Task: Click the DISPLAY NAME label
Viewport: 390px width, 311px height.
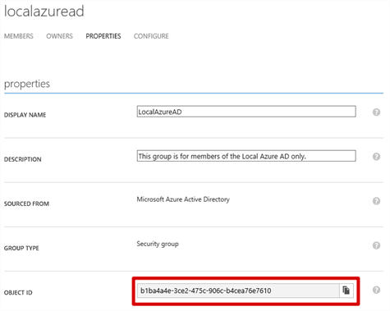Action: click(25, 115)
